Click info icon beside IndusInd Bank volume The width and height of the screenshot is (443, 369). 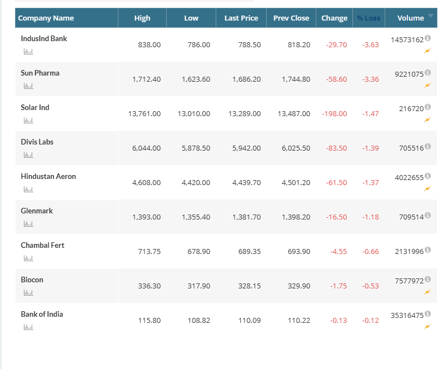pyautogui.click(x=428, y=38)
